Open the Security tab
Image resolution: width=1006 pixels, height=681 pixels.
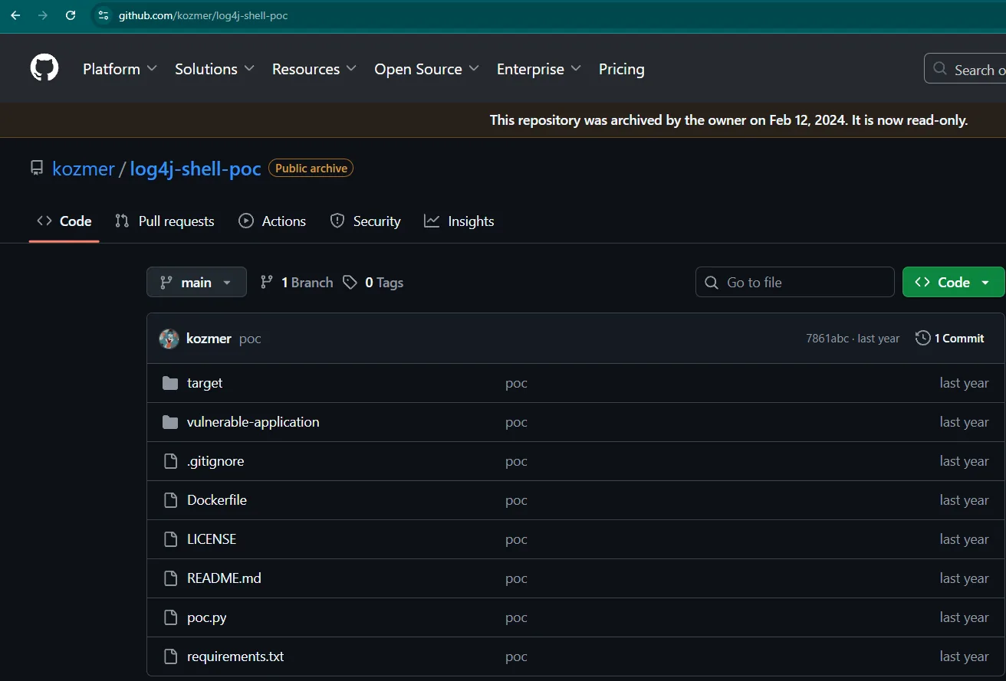[x=366, y=221]
